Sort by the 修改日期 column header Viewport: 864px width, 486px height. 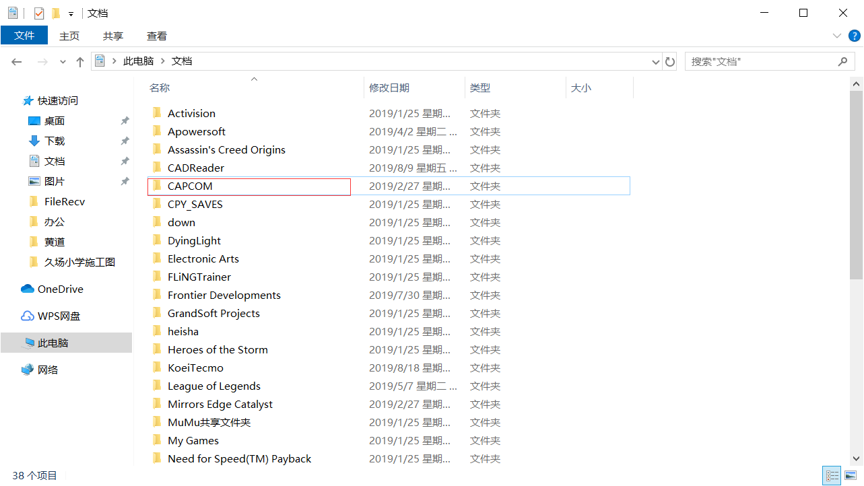point(389,88)
